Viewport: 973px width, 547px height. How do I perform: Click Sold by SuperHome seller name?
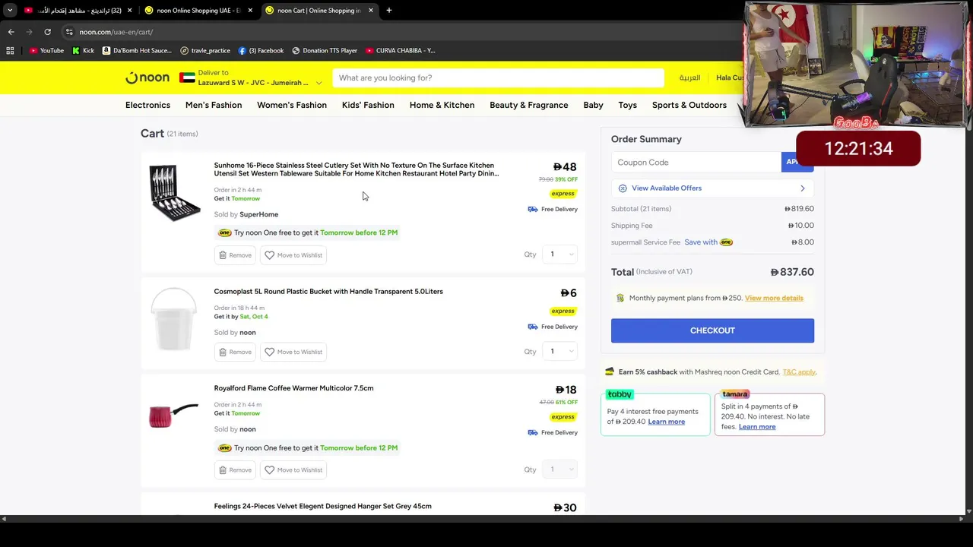click(x=258, y=214)
